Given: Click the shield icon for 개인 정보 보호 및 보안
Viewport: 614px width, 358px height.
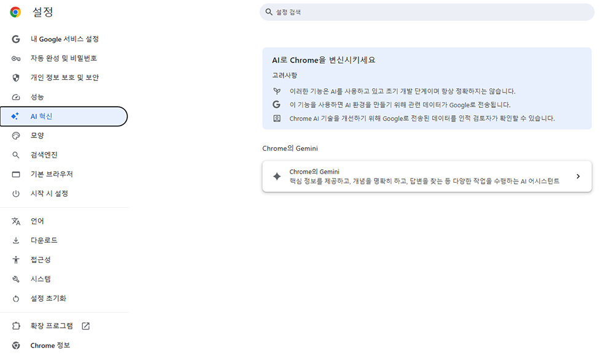Looking at the screenshot, I should tap(16, 78).
